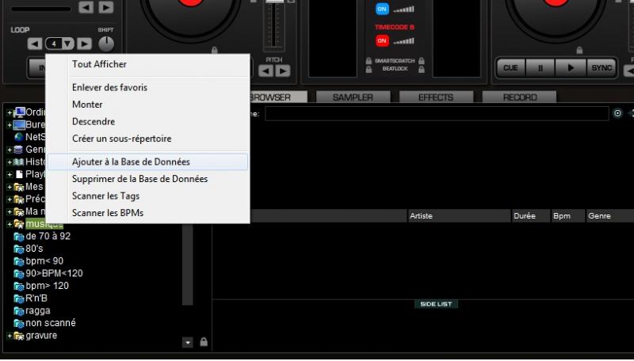Click folder icon for 'bpm< 90'
Screen dimensions: 634x361
click(x=18, y=262)
